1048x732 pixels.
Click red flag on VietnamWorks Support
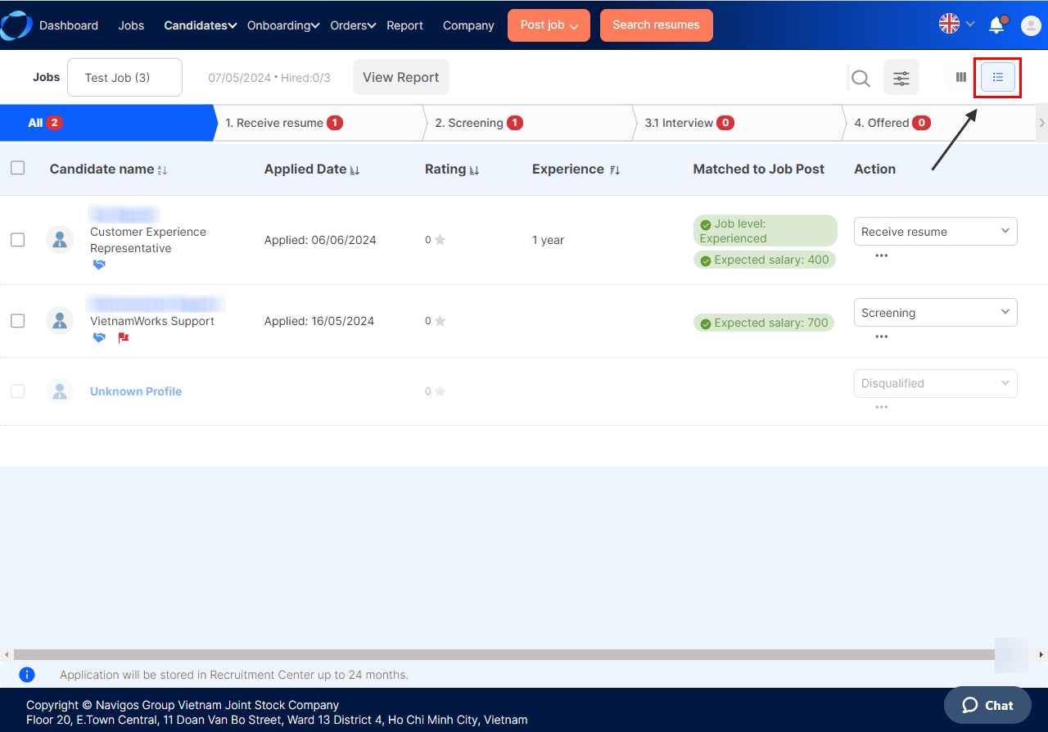click(x=124, y=337)
